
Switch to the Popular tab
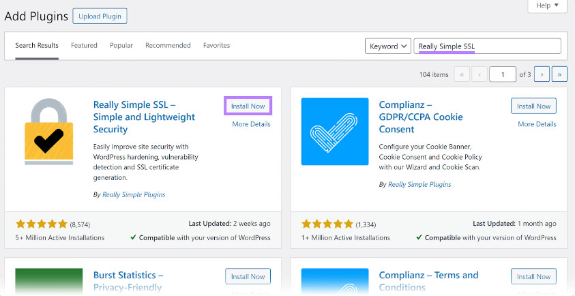(x=122, y=46)
